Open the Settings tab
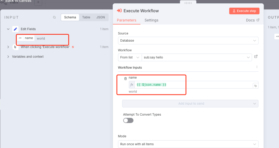The height and width of the screenshot is (148, 279). click(x=151, y=20)
